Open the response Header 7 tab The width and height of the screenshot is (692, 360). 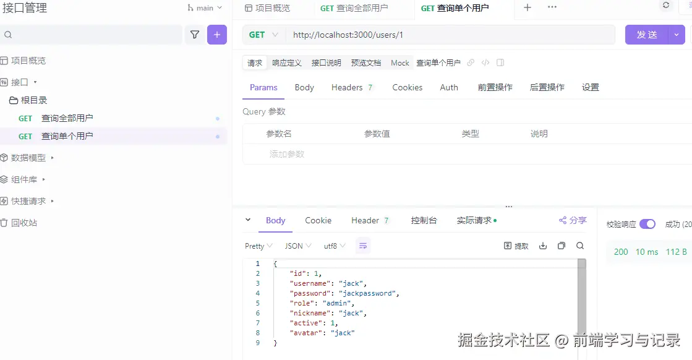tap(370, 220)
